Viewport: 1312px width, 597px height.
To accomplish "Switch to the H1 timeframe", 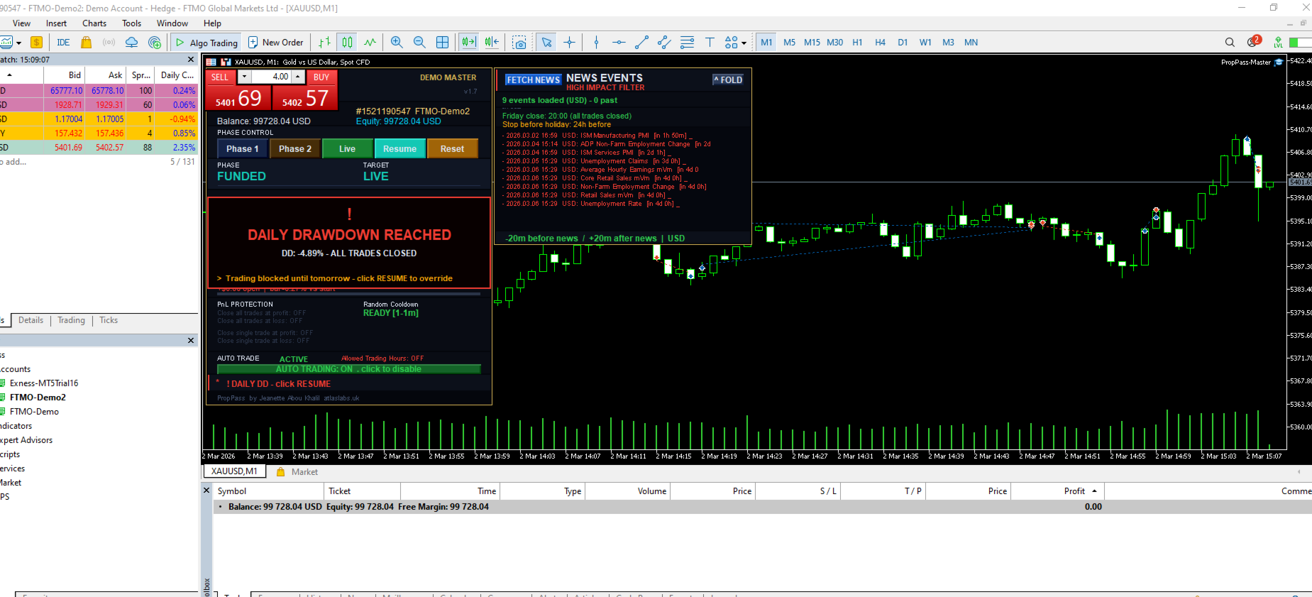I will click(857, 43).
